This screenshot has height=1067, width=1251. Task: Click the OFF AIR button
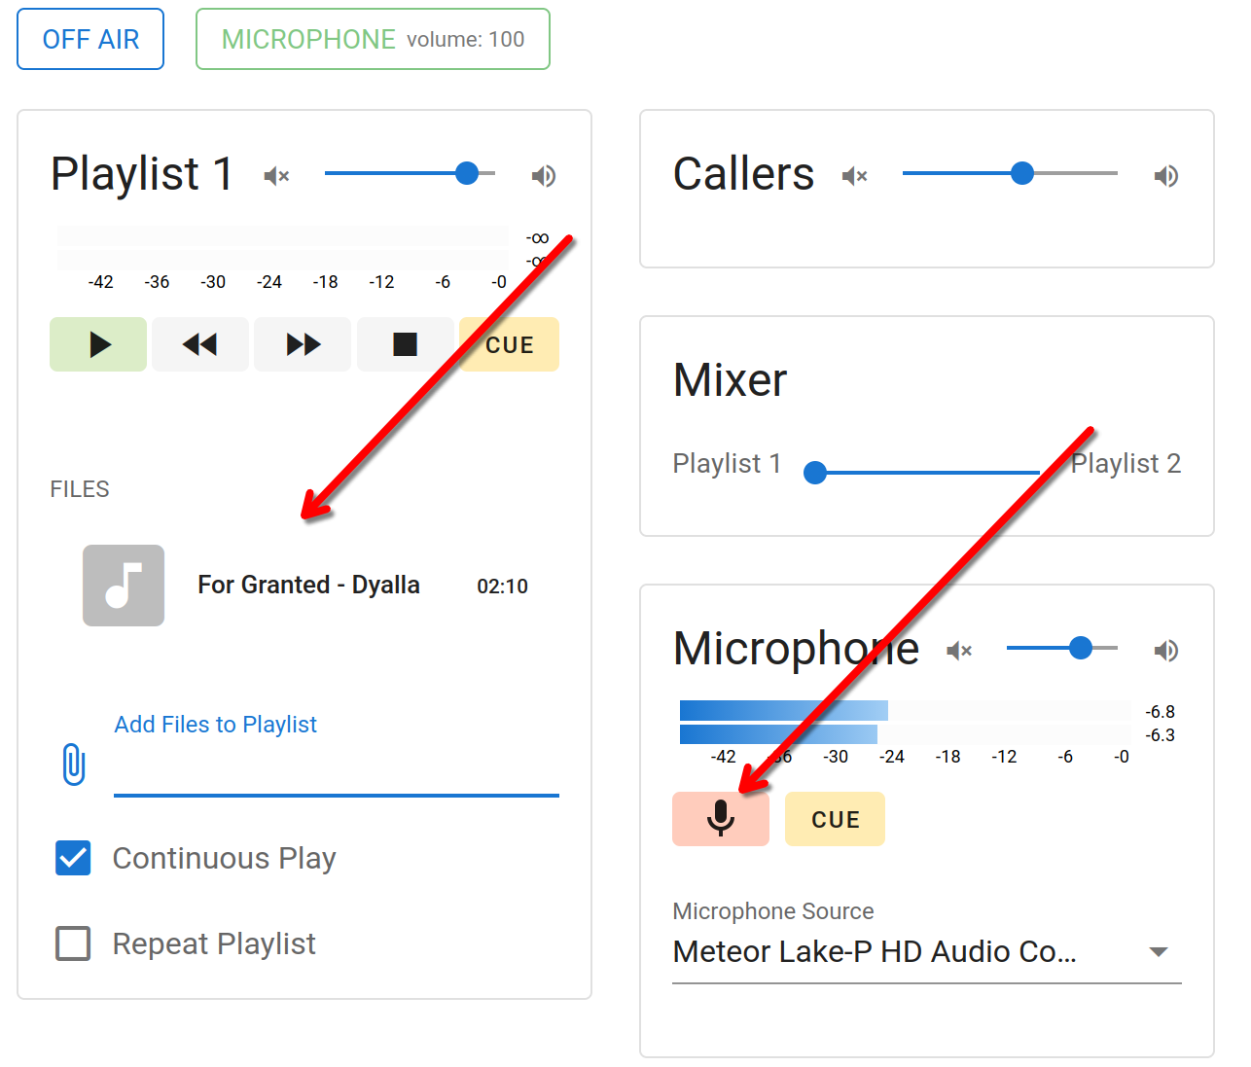90,39
